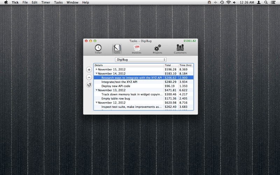This screenshot has height=175, width=280.
Task: Click the 12:26 AM menu bar clock
Action: pos(247,2)
